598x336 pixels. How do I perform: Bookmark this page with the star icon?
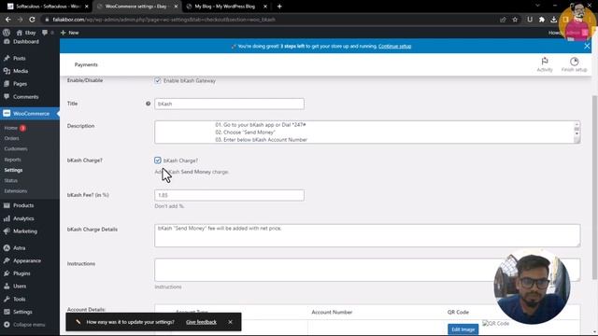pyautogui.click(x=515, y=20)
